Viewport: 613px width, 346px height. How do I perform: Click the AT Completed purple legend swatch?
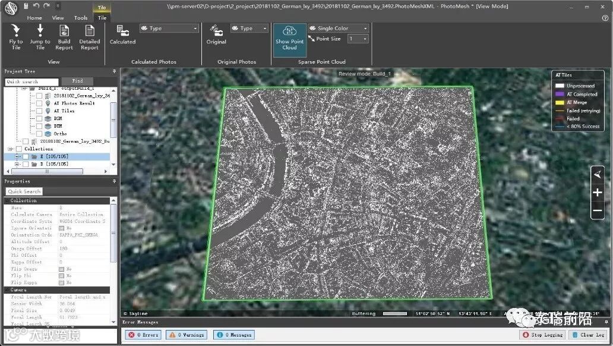pyautogui.click(x=559, y=94)
